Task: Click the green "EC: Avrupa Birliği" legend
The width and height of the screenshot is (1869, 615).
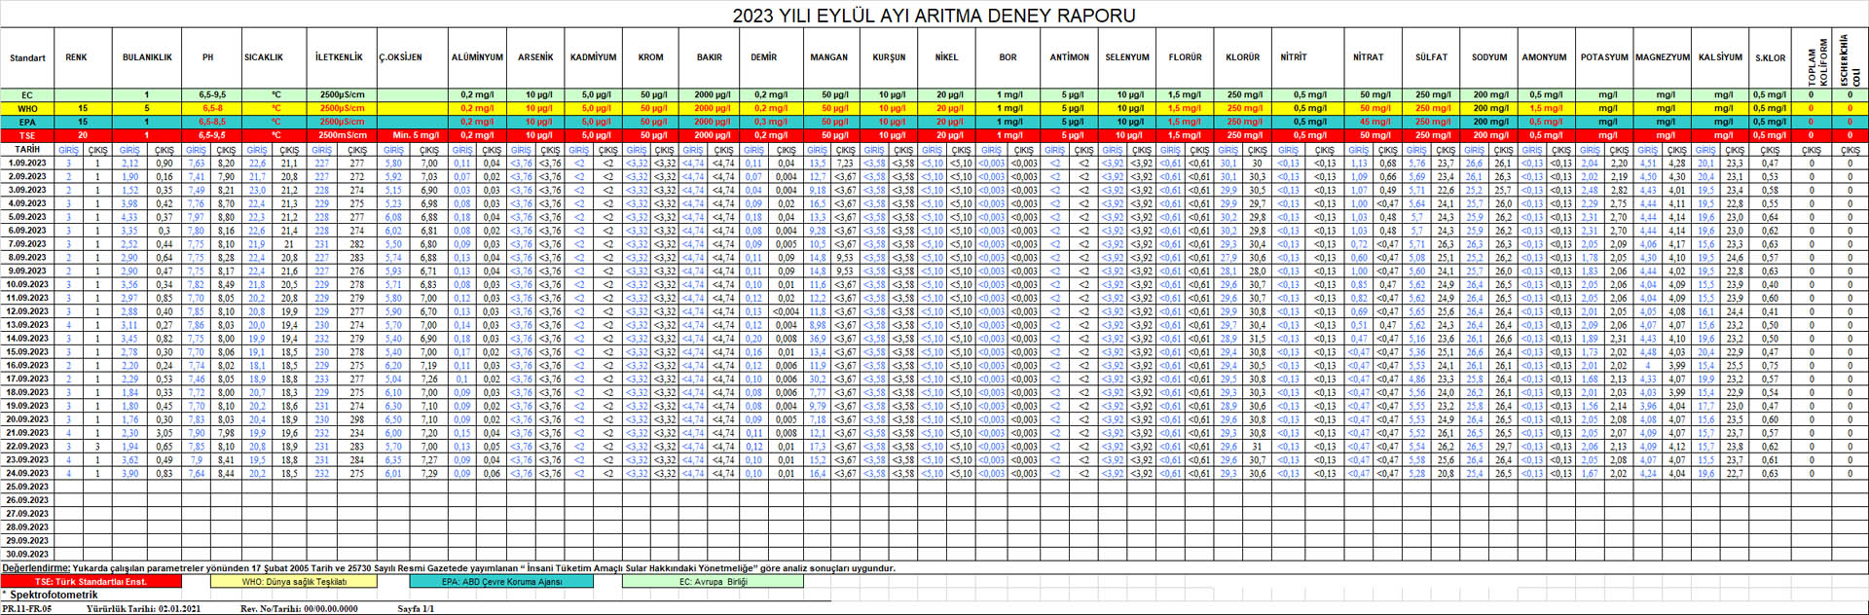Action: coord(714,582)
